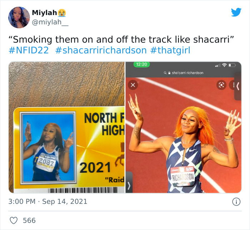Viewport: 250px width, 230px height.
Task: View the track runner screenshot photo
Action: [x=183, y=127]
